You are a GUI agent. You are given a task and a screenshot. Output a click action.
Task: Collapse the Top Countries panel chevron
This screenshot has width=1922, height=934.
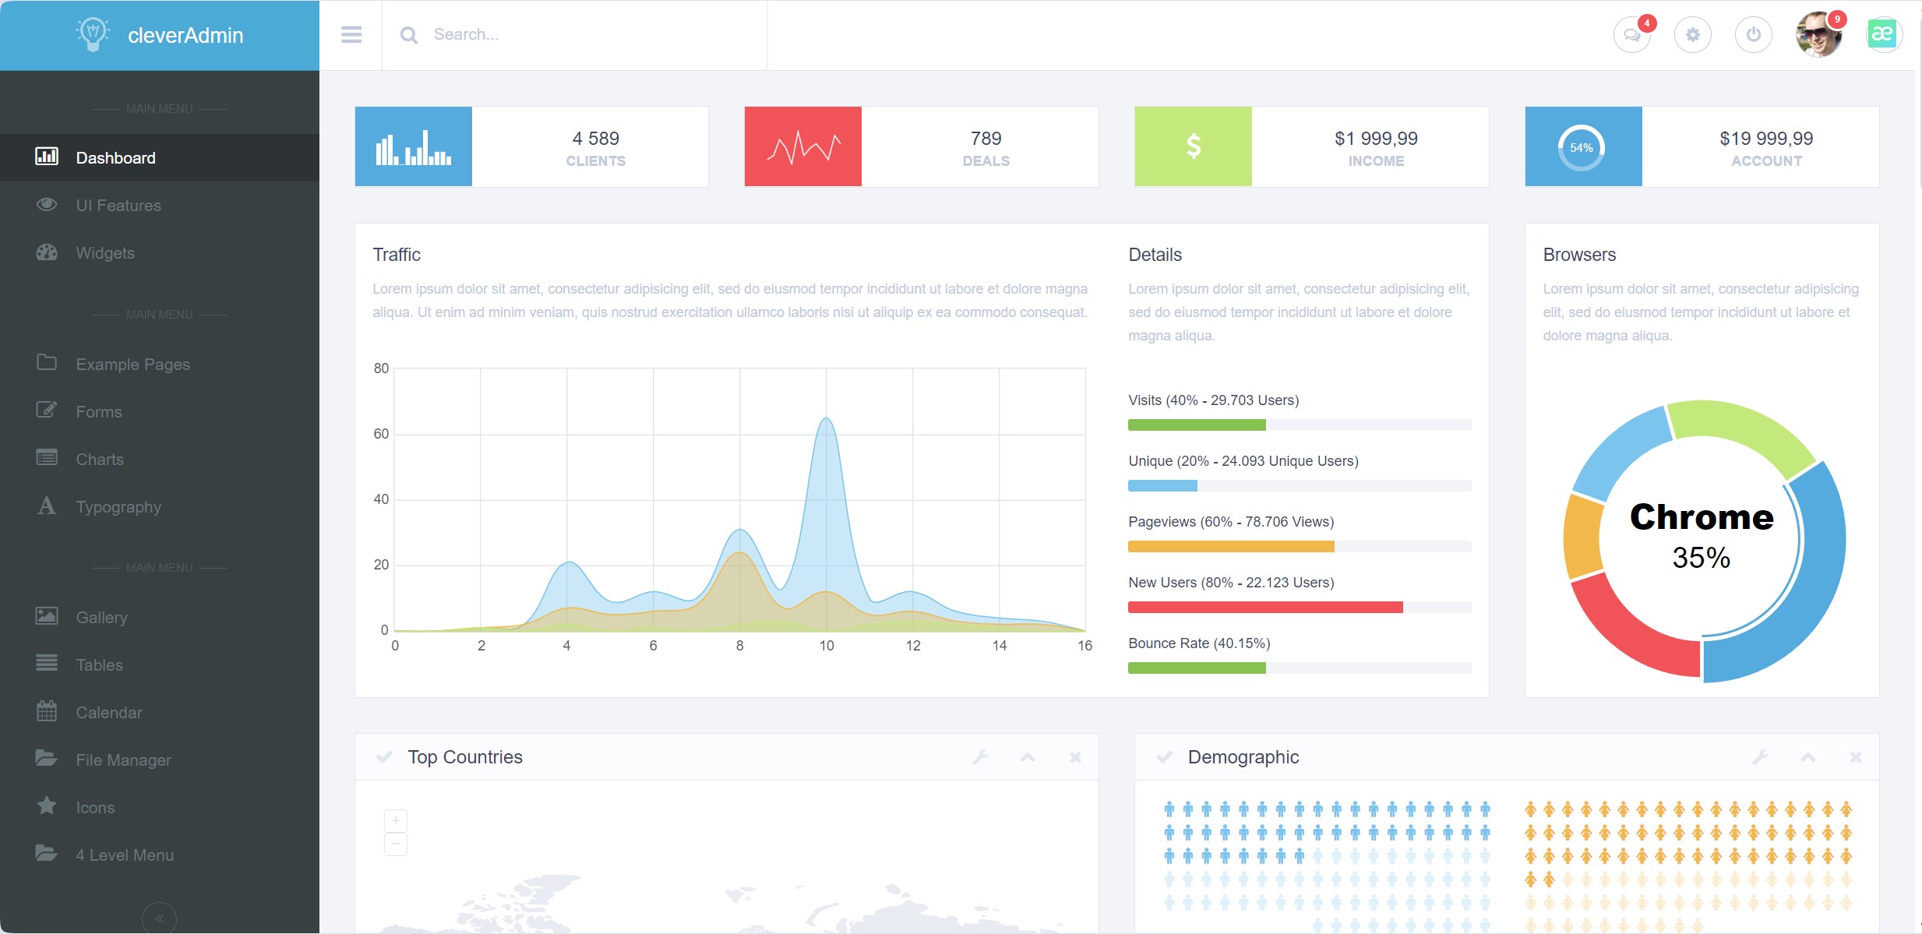pyautogui.click(x=1028, y=757)
